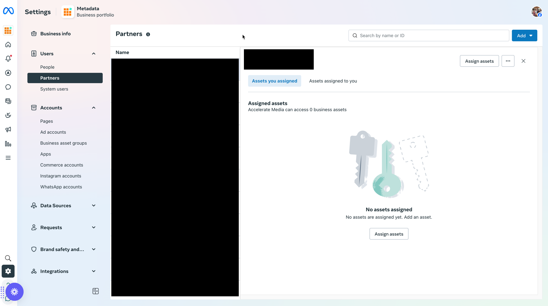The width and height of the screenshot is (548, 306).
Task: Click the Partners info icon
Action: (x=148, y=34)
